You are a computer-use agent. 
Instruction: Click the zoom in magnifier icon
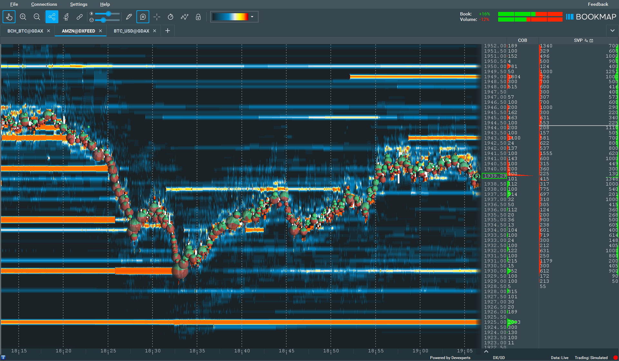pyautogui.click(x=23, y=17)
